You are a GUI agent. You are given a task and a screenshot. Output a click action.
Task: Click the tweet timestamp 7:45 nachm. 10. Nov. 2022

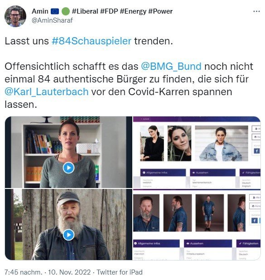48,272
